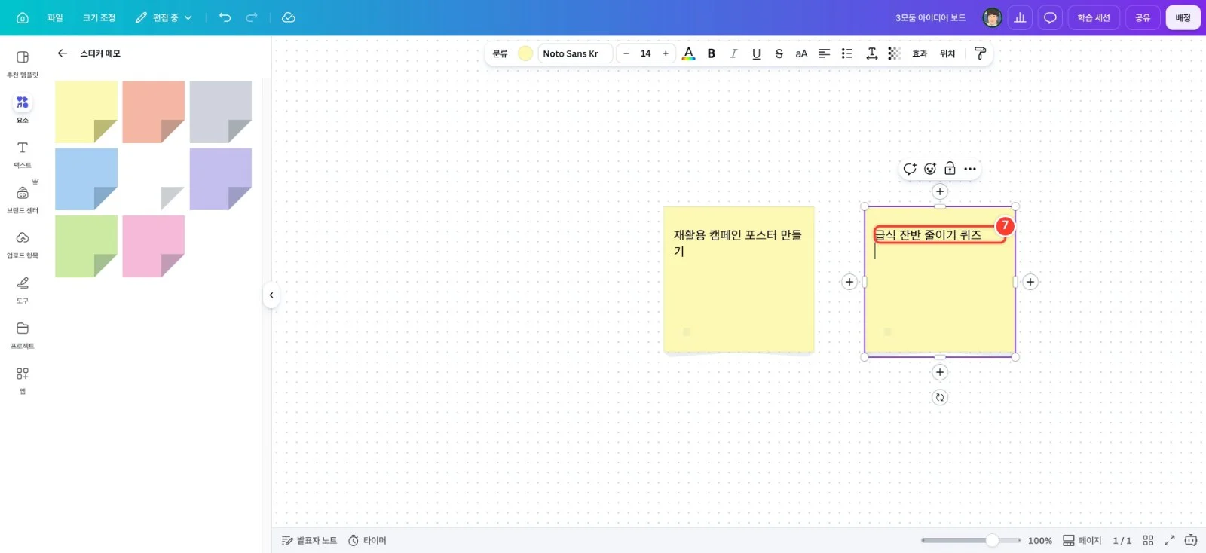Open transparency checkerboard control
This screenshot has height=553, width=1206.
pyautogui.click(x=894, y=53)
